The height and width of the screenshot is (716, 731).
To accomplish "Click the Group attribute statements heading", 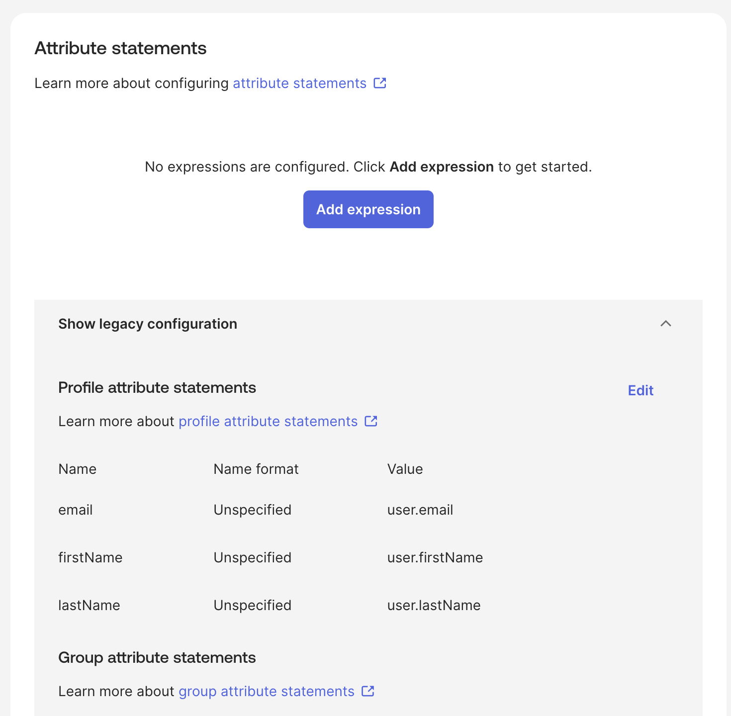I will point(157,658).
